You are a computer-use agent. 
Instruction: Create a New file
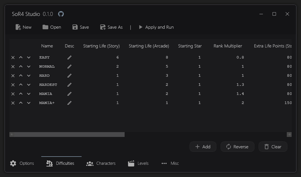pyautogui.click(x=23, y=27)
